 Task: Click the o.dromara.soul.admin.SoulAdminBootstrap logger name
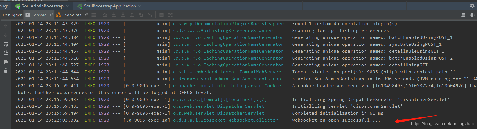coord(227,79)
